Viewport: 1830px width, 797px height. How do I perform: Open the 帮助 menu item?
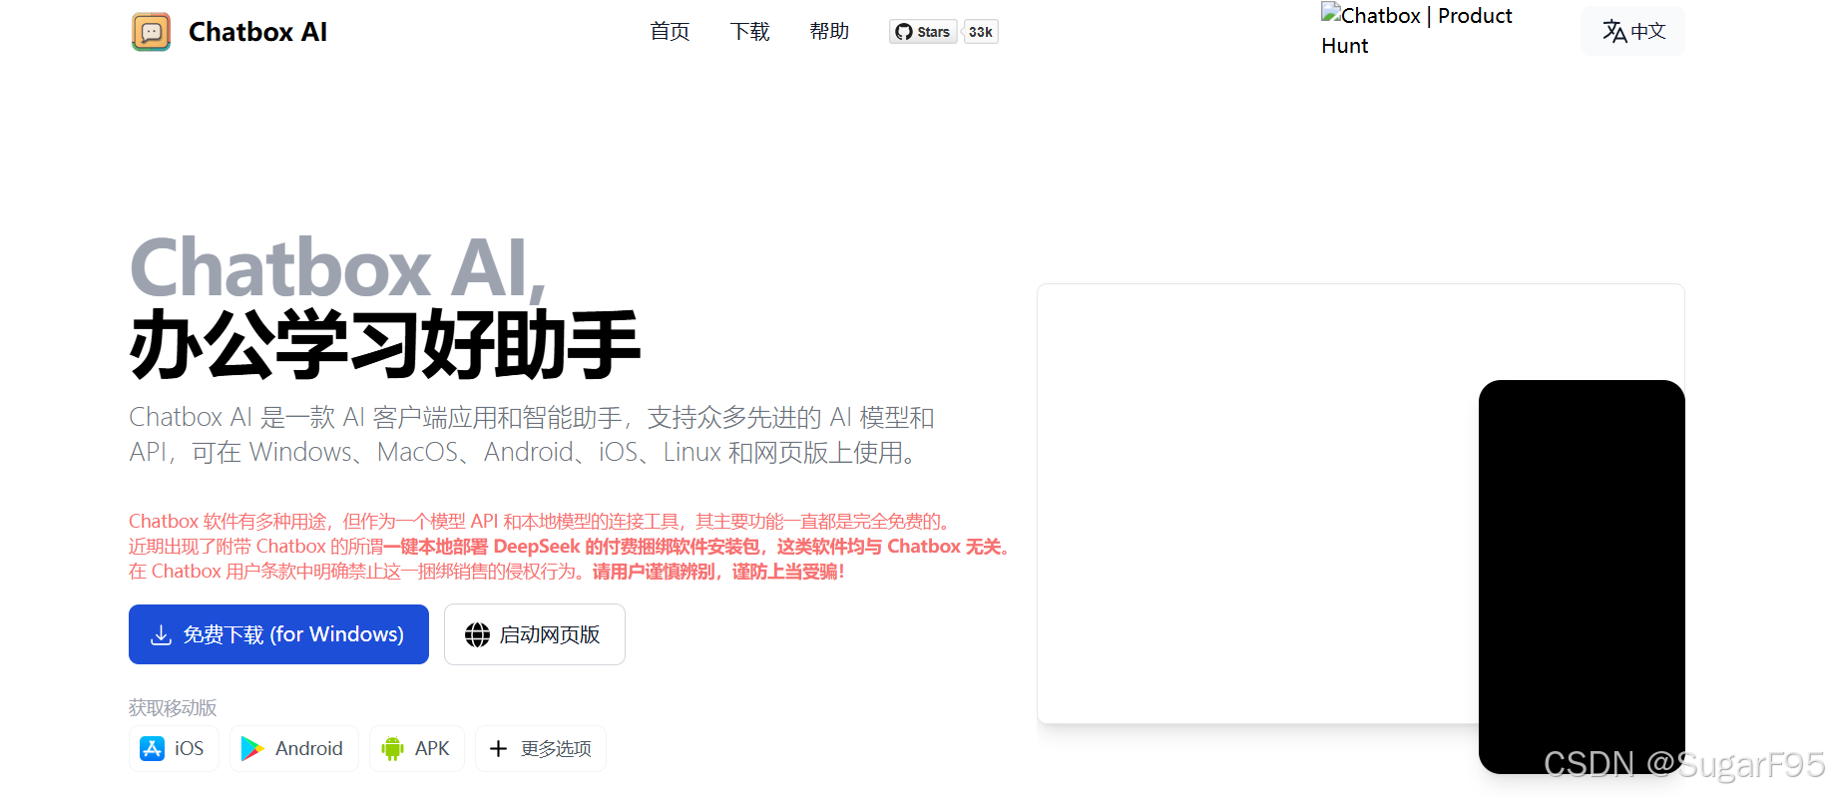coord(829,32)
